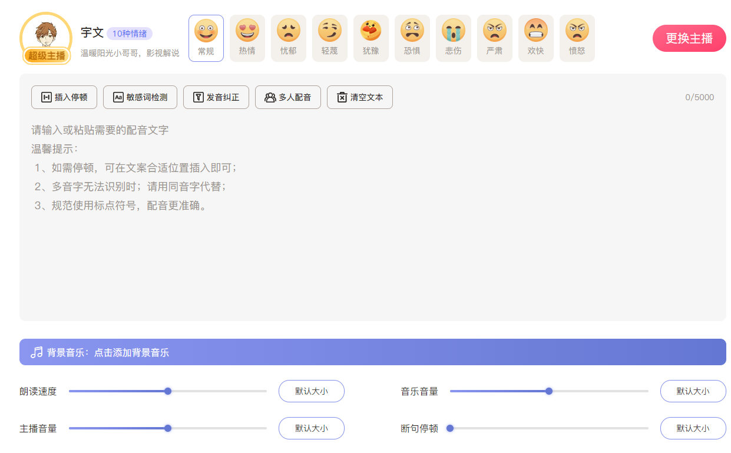Open 多人配音 multi-voice dubbing
This screenshot has width=731, height=453.
(288, 97)
